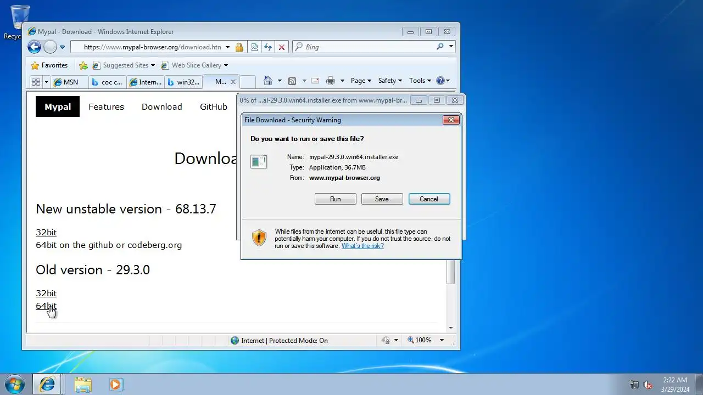The width and height of the screenshot is (703, 395).
Task: Click the Print icon
Action: (x=331, y=81)
